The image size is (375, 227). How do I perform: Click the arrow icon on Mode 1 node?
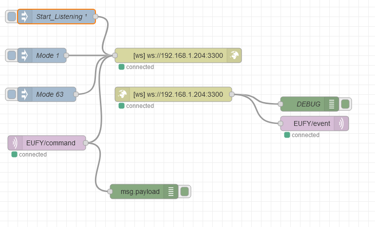(25, 55)
